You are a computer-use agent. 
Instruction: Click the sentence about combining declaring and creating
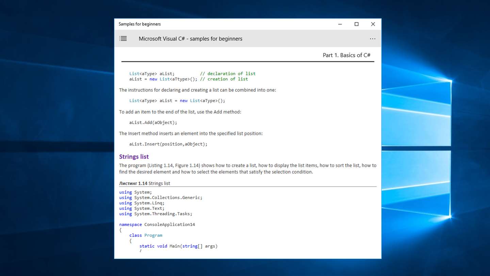pos(197,90)
